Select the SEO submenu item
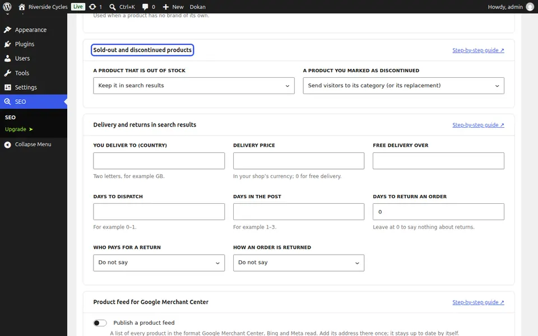Image resolution: width=538 pixels, height=336 pixels. click(10, 117)
